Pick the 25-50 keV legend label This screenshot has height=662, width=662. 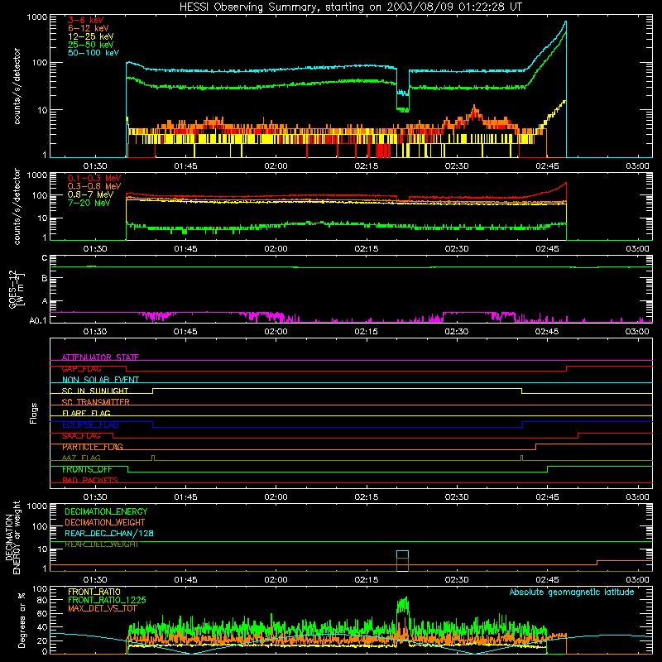90,45
